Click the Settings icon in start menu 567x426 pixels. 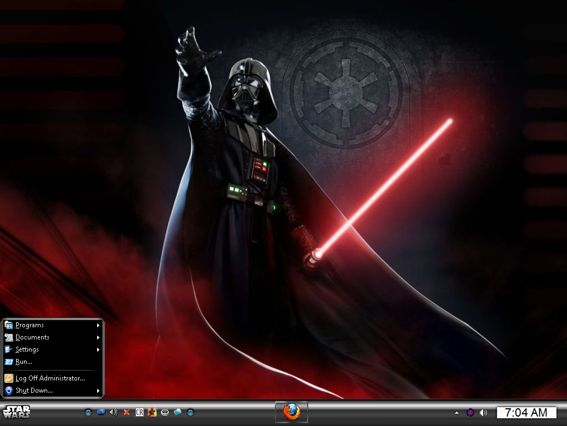pyautogui.click(x=9, y=349)
